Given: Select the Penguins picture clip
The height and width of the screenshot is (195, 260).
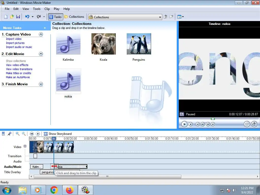Looking at the screenshot, I should 139,44.
